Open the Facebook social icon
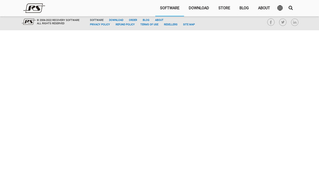 [271, 22]
